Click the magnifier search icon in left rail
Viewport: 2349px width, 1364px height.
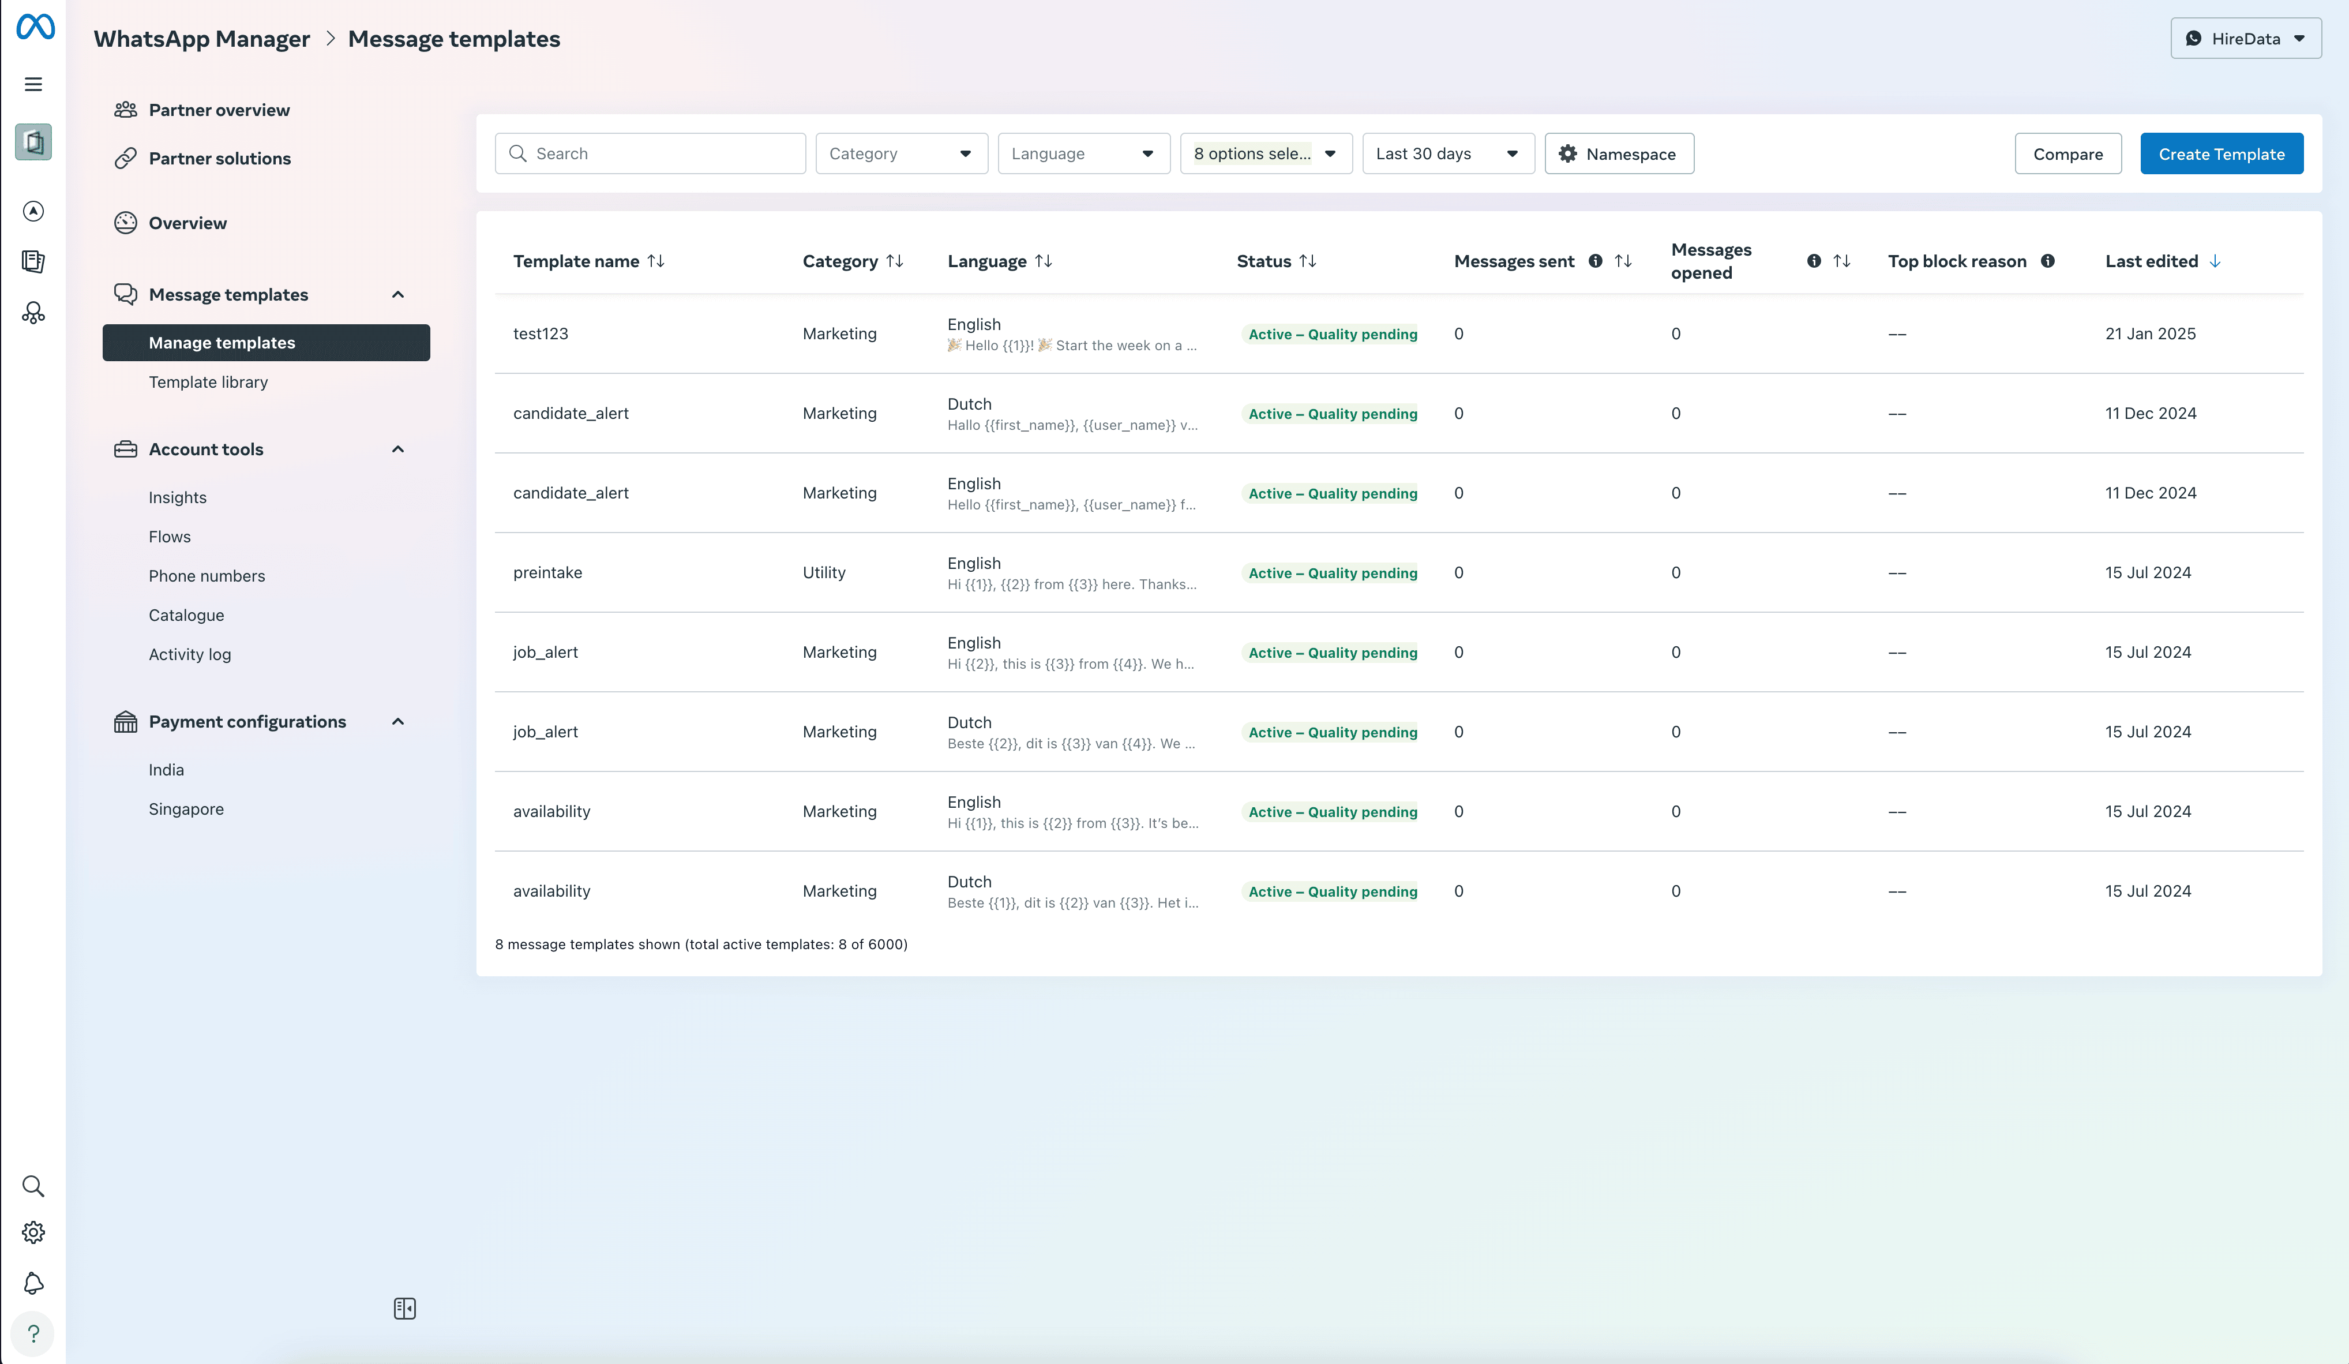coord(33,1186)
